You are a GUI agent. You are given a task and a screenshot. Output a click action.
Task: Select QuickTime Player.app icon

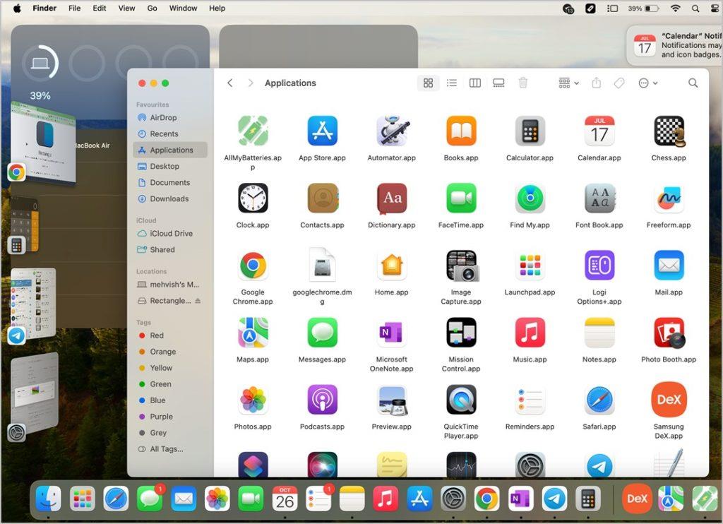click(461, 400)
